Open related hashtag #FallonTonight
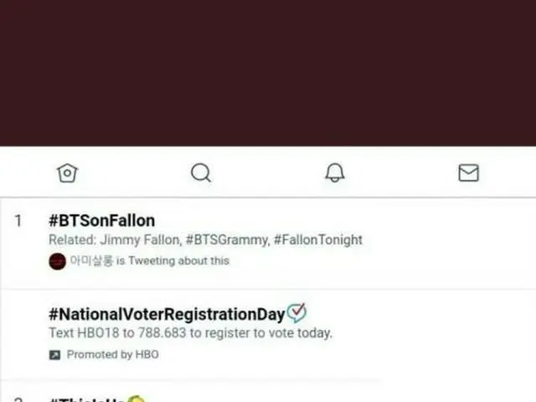536x402 pixels. click(318, 240)
